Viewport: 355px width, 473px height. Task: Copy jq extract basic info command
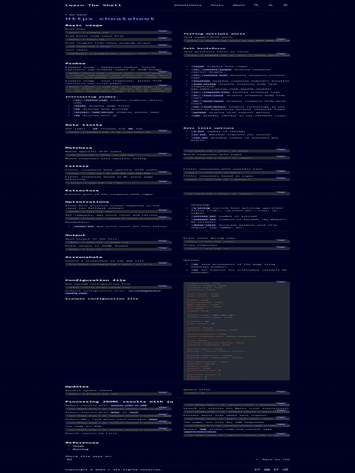click(281, 417)
